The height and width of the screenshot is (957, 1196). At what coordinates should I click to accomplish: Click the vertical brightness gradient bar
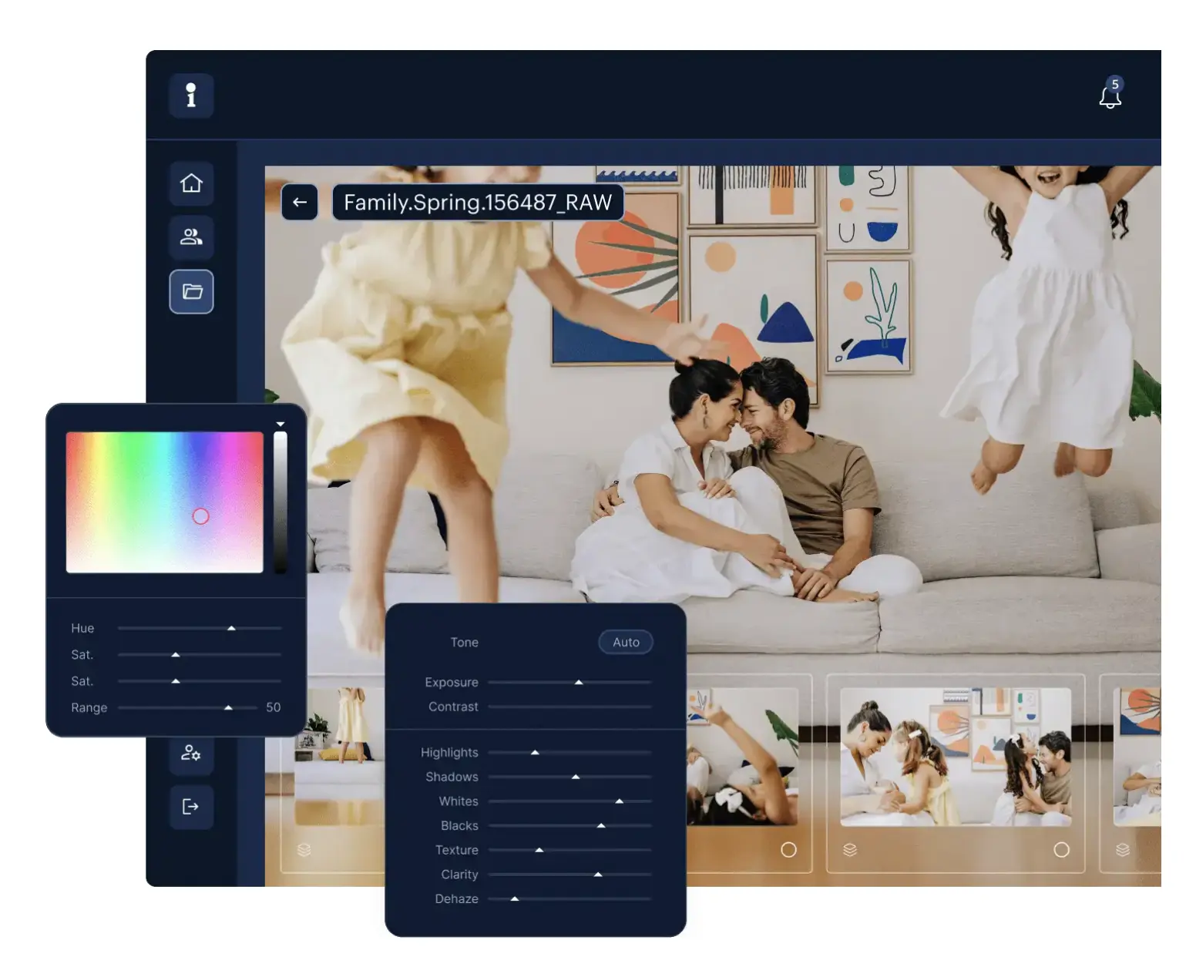(281, 502)
